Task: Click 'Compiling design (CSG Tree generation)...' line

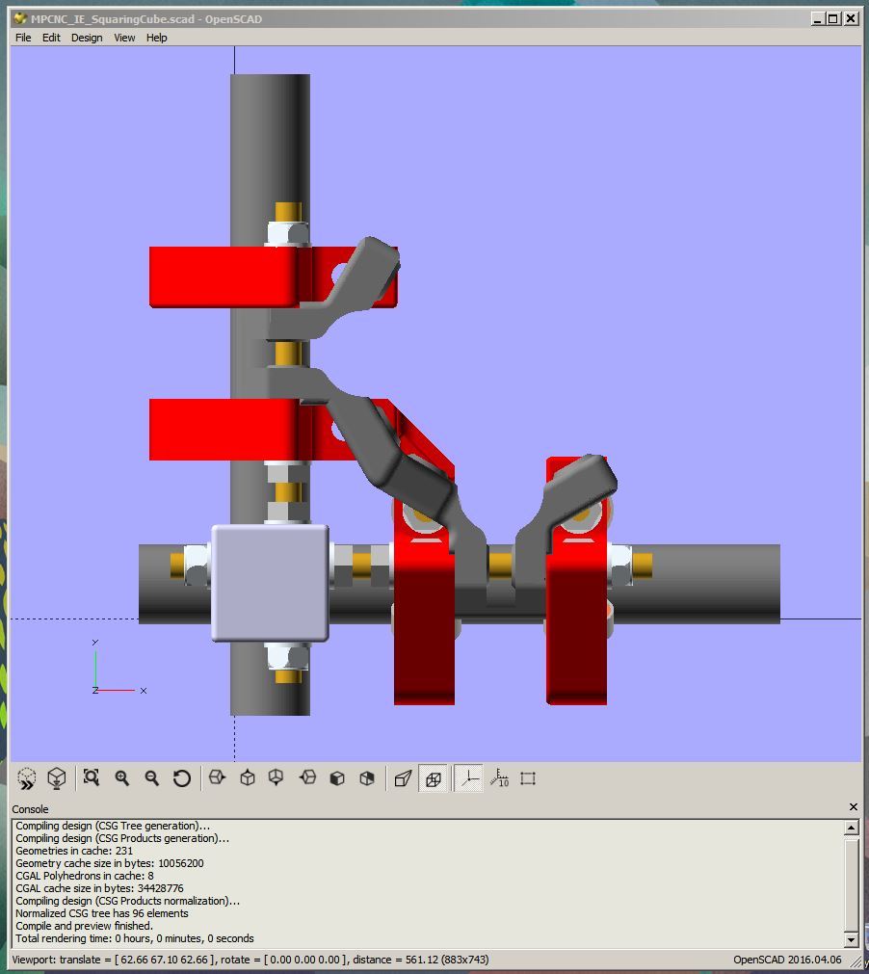Action: [113, 826]
